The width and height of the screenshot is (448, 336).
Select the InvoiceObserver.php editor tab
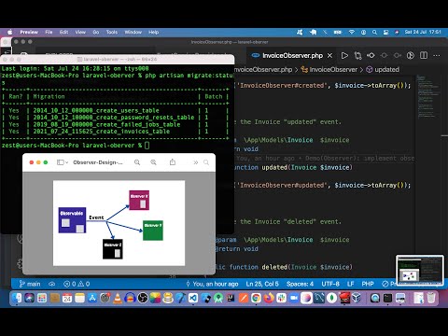pos(292,56)
